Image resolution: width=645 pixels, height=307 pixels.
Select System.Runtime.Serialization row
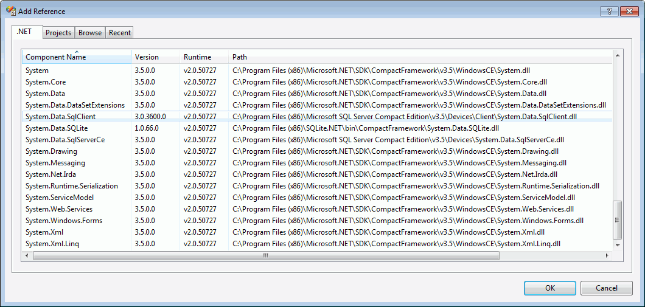click(317, 186)
